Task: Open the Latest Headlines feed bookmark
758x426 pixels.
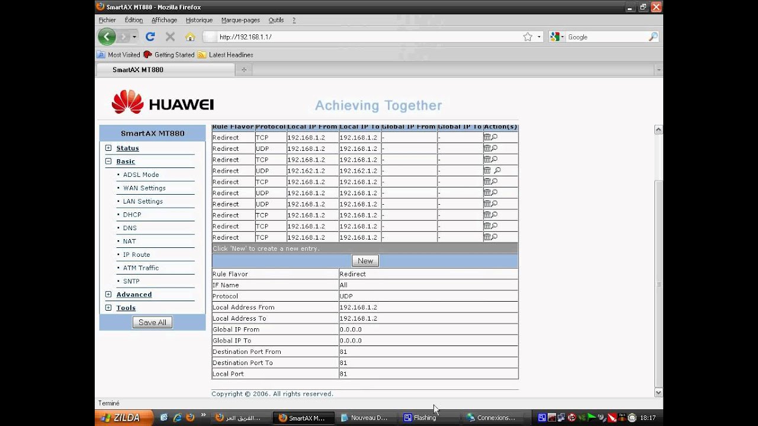Action: point(226,54)
